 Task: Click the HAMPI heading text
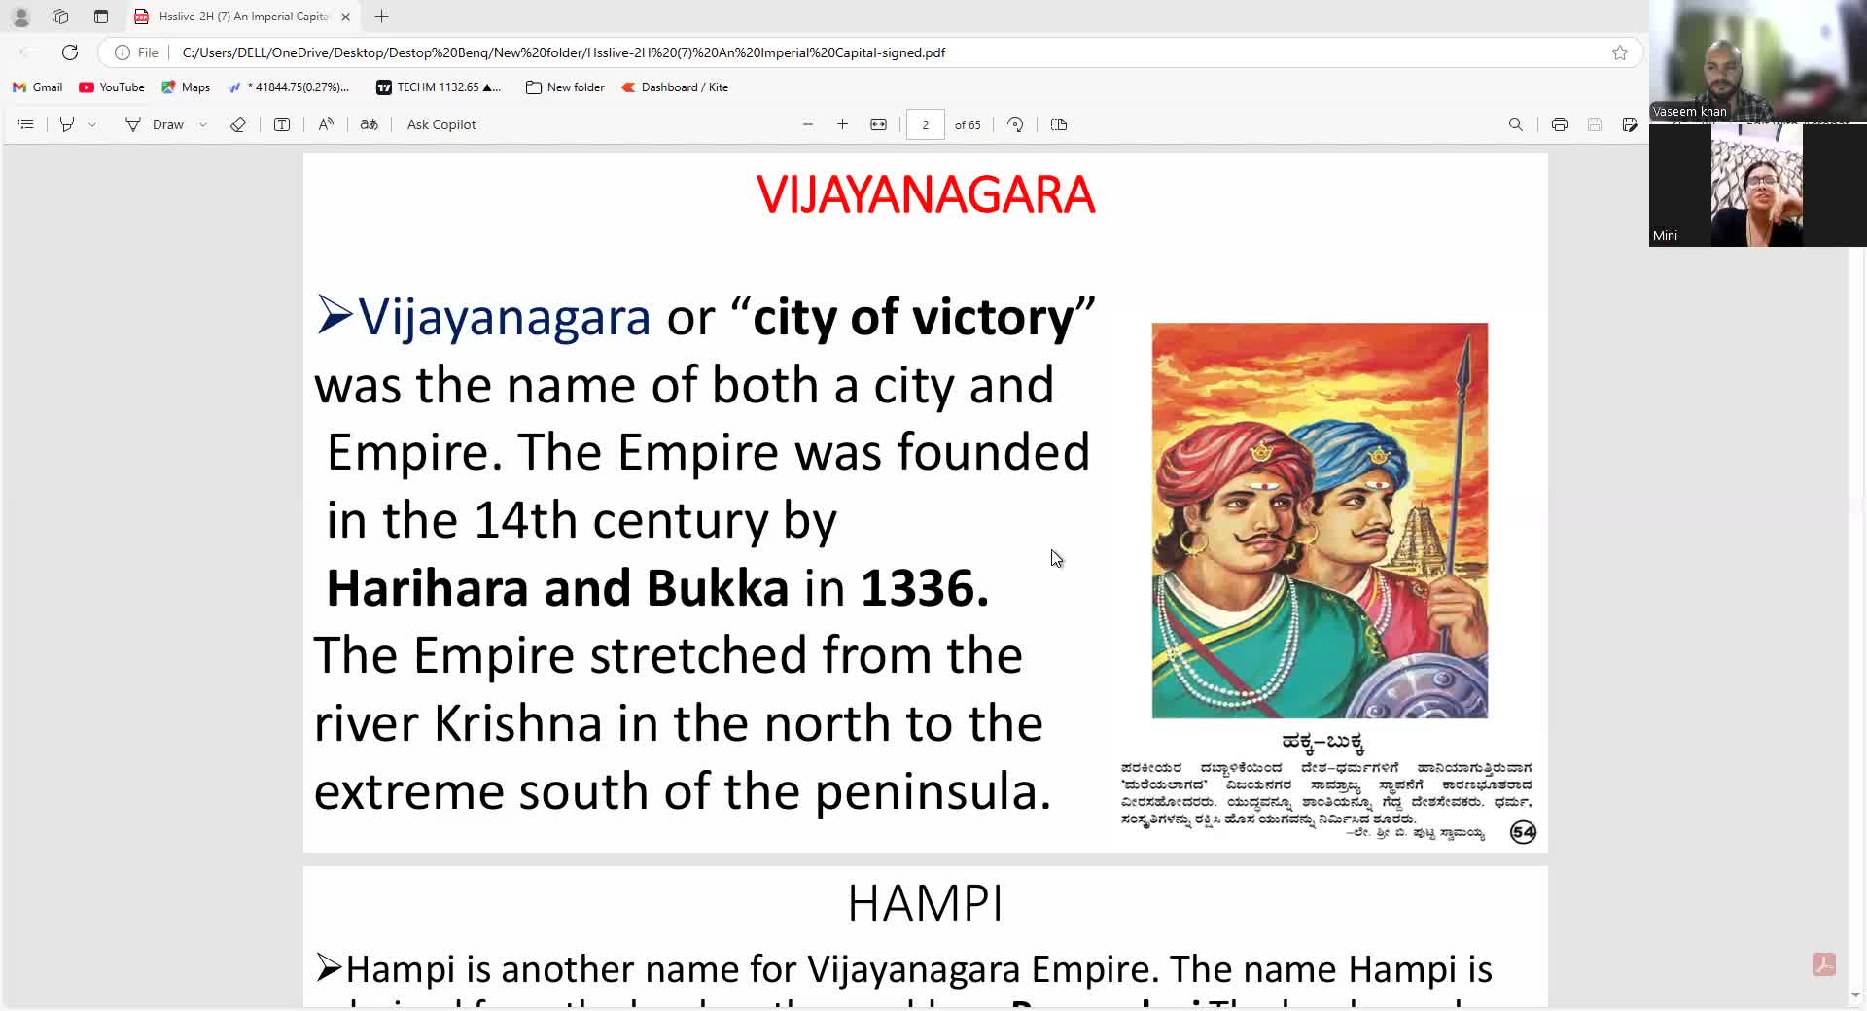[x=925, y=903]
